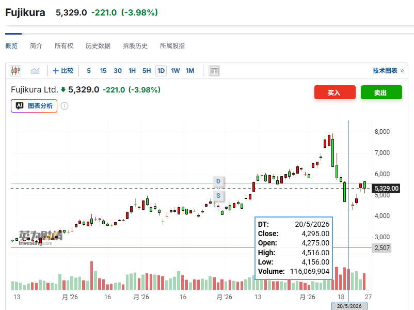The image size is (414, 310).
Task: Open the 简介 profile tab
Action: pos(36,45)
